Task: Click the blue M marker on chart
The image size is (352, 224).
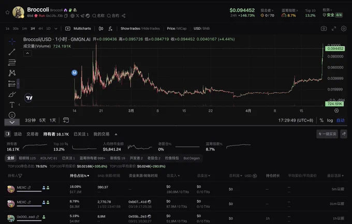Action: pyautogui.click(x=75, y=73)
